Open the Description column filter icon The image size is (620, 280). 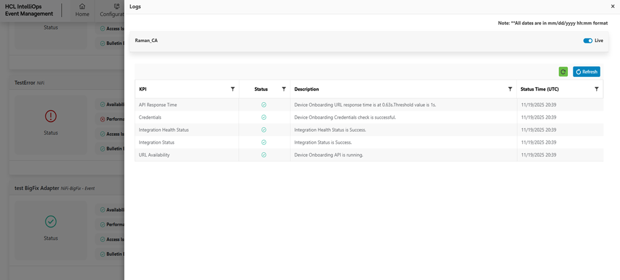[510, 89]
